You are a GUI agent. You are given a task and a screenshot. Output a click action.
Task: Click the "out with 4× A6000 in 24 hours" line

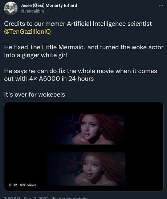[49, 79]
